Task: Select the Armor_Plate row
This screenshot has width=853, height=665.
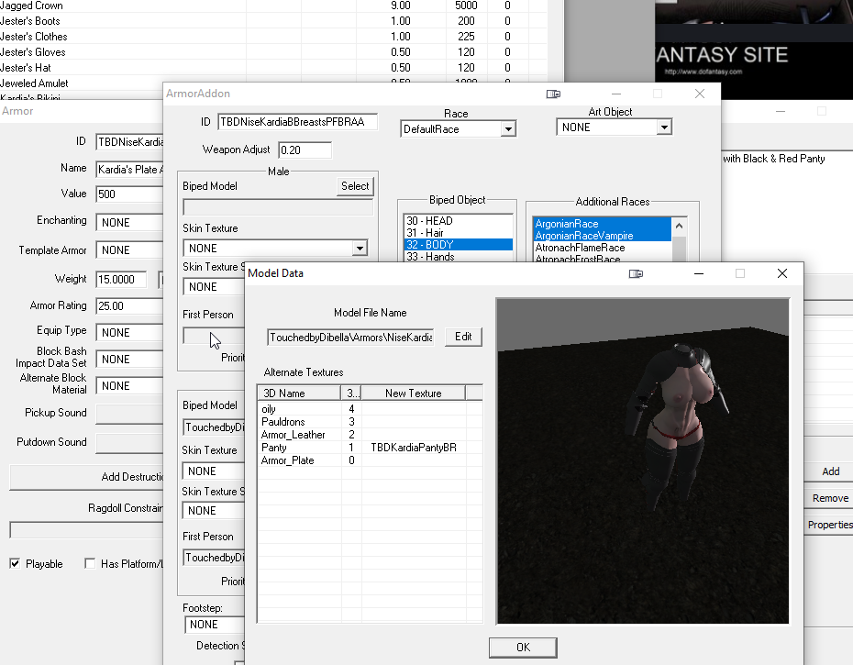Action: (x=370, y=460)
